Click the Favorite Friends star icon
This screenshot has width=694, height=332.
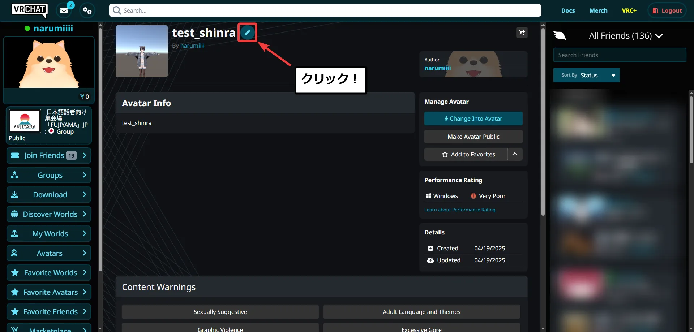pos(15,312)
